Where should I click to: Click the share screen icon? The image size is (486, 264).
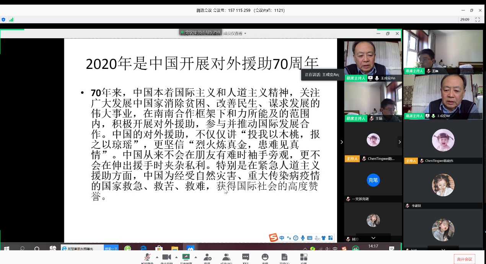(x=186, y=257)
